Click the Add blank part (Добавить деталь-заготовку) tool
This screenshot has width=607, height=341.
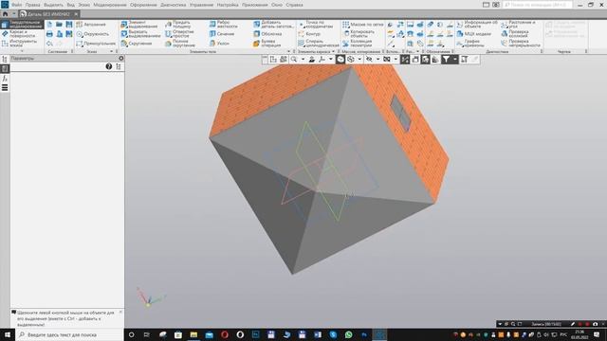pyautogui.click(x=274, y=25)
